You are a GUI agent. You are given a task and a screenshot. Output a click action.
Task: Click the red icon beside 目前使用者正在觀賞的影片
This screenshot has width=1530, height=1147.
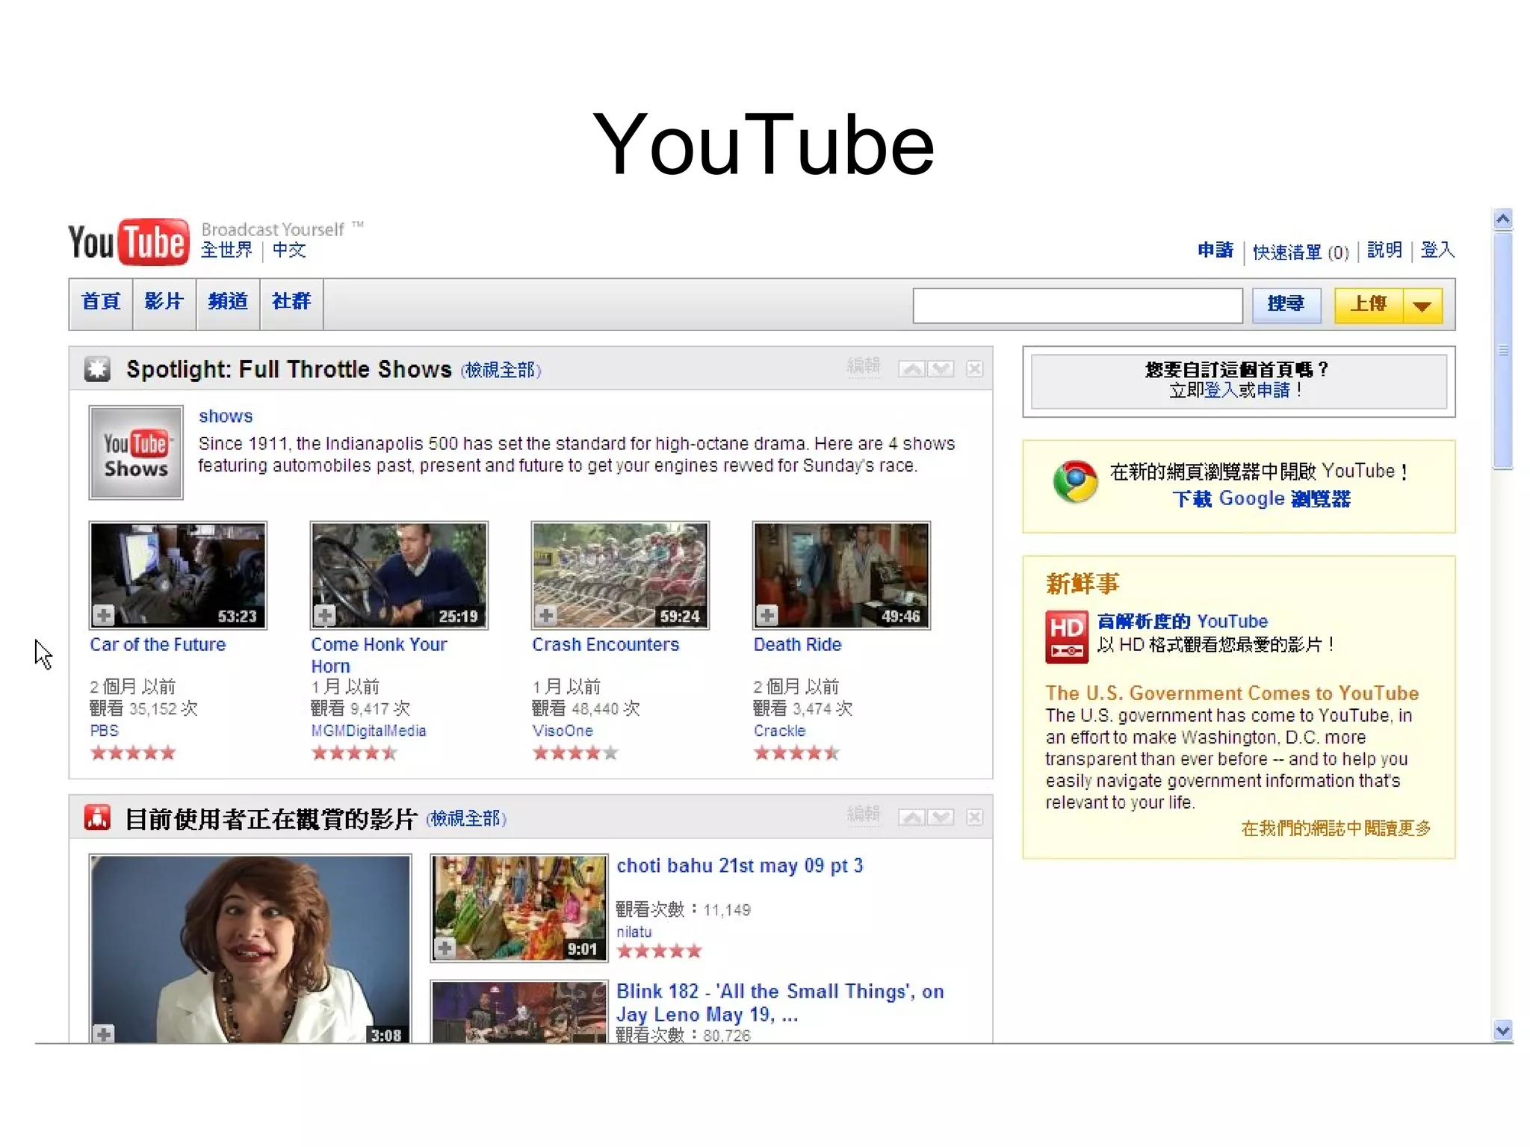97,817
